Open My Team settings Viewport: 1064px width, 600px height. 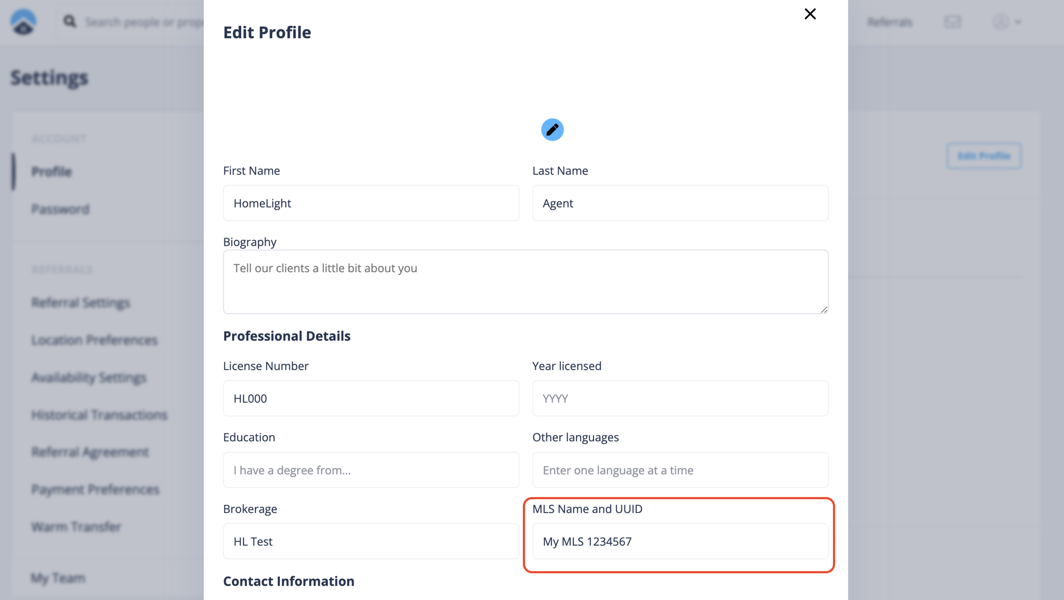click(x=58, y=578)
